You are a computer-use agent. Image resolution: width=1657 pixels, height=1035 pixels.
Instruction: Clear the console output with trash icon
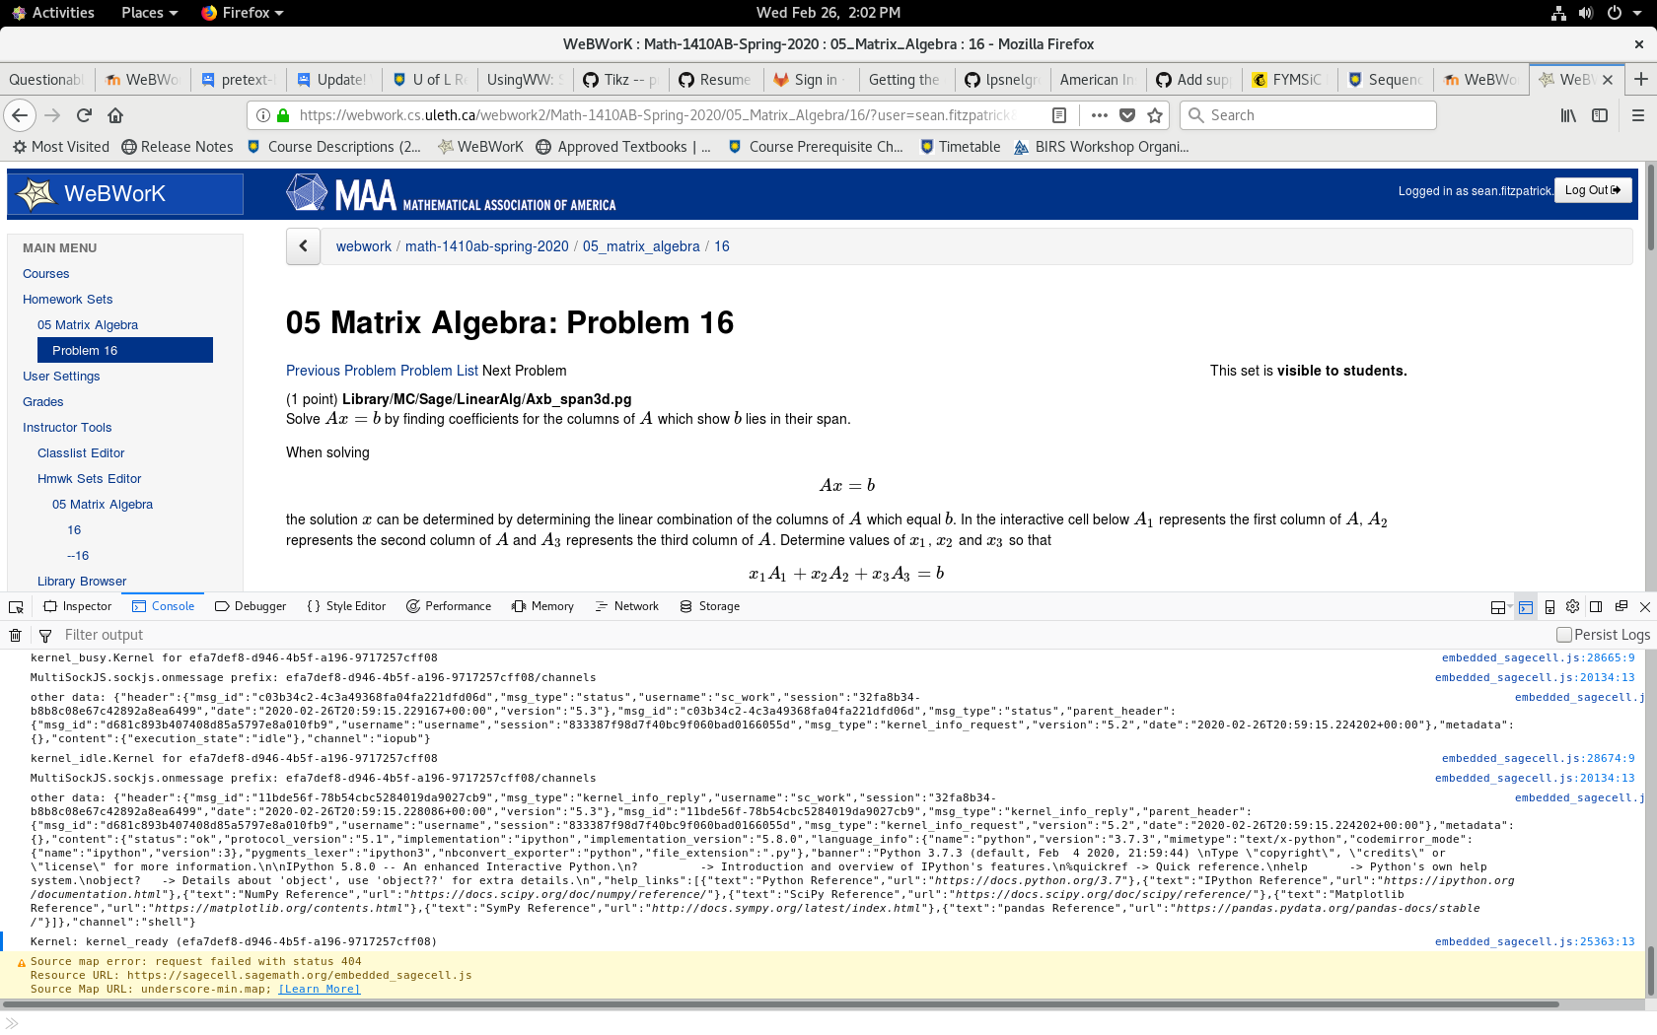[x=16, y=635]
